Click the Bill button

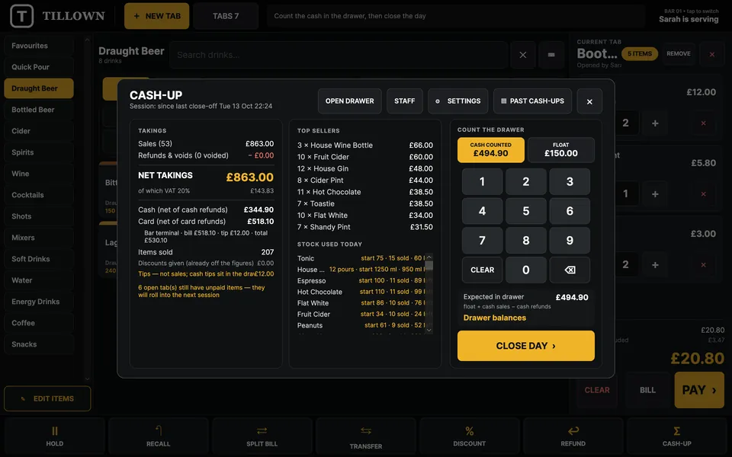tap(647, 390)
